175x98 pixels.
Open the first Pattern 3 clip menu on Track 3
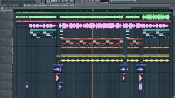[143, 30]
